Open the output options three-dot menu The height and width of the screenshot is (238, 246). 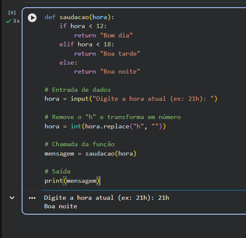[x=32, y=198]
